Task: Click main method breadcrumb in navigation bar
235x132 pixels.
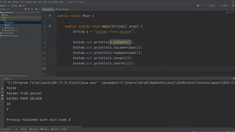Action: pyautogui.click(x=22, y=6)
